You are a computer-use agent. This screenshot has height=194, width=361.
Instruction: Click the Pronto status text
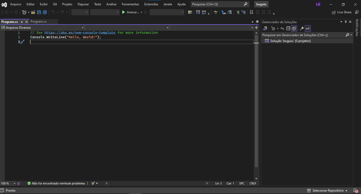(11, 191)
